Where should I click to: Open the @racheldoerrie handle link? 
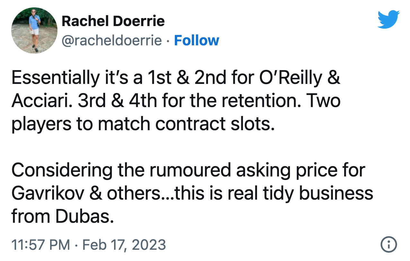coord(112,40)
